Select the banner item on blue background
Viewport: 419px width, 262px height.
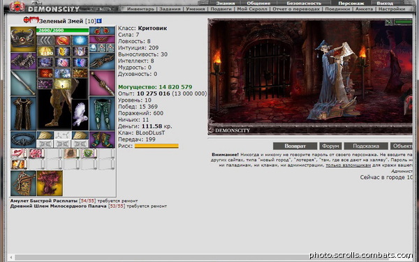click(x=23, y=183)
